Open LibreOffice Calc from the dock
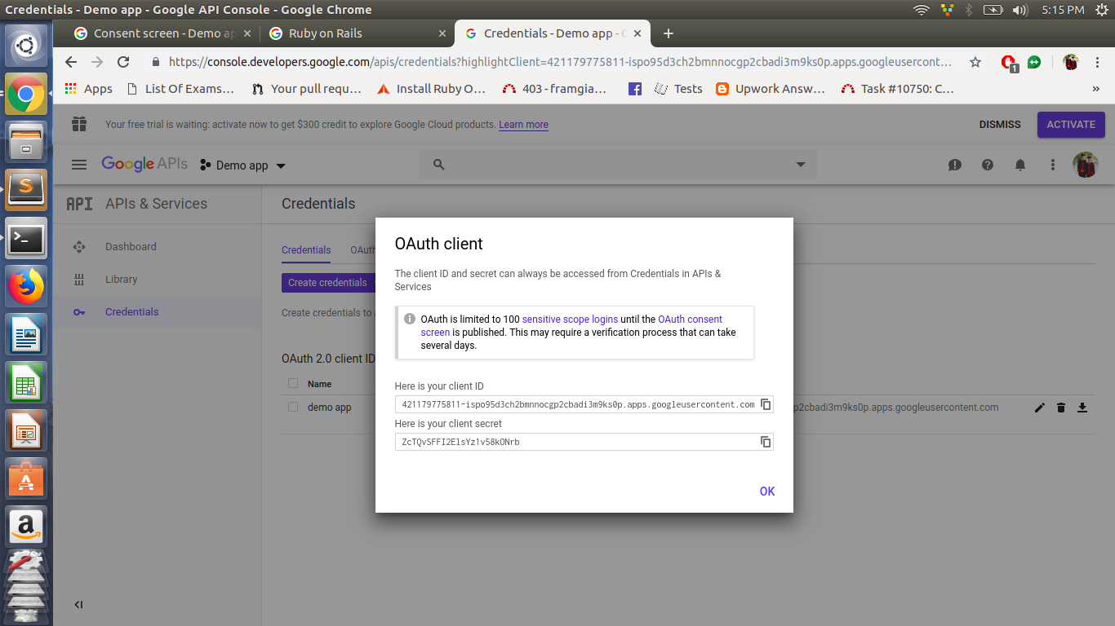Image resolution: width=1115 pixels, height=626 pixels. [x=26, y=382]
